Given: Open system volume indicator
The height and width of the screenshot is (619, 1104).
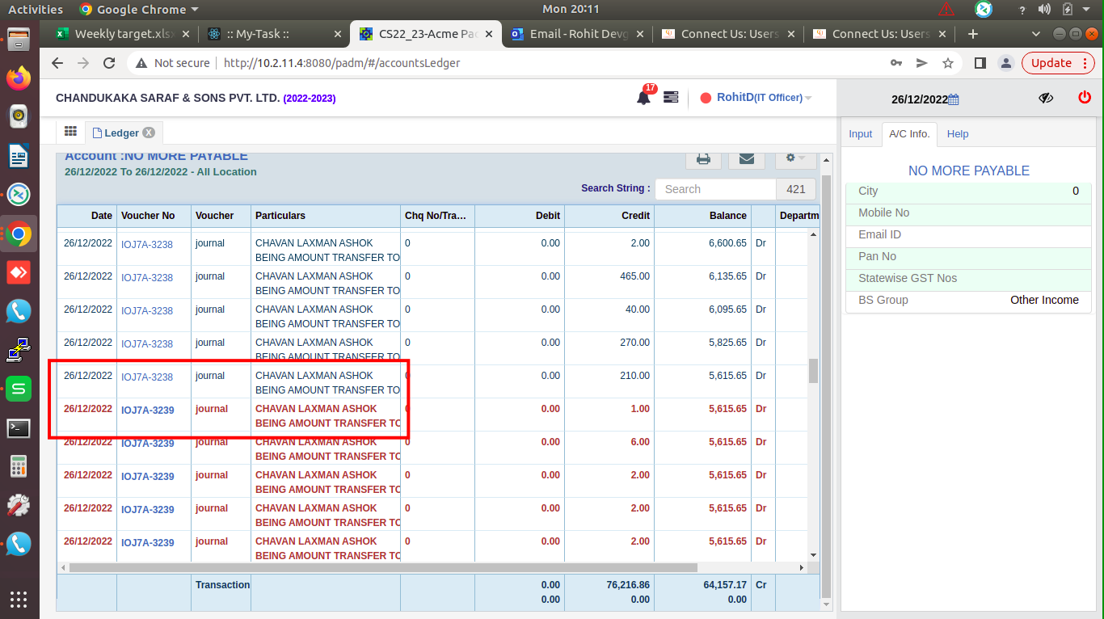Looking at the screenshot, I should pos(1045,9).
